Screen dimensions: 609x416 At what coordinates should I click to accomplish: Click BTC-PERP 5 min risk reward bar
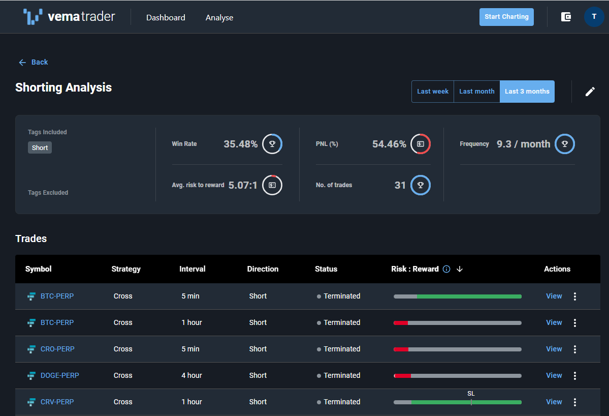point(458,296)
